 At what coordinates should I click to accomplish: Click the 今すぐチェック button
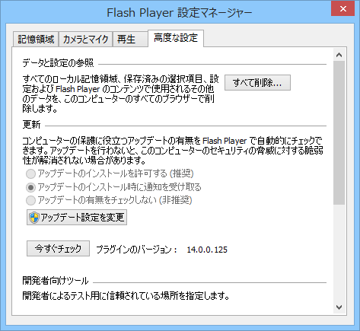[58, 249]
